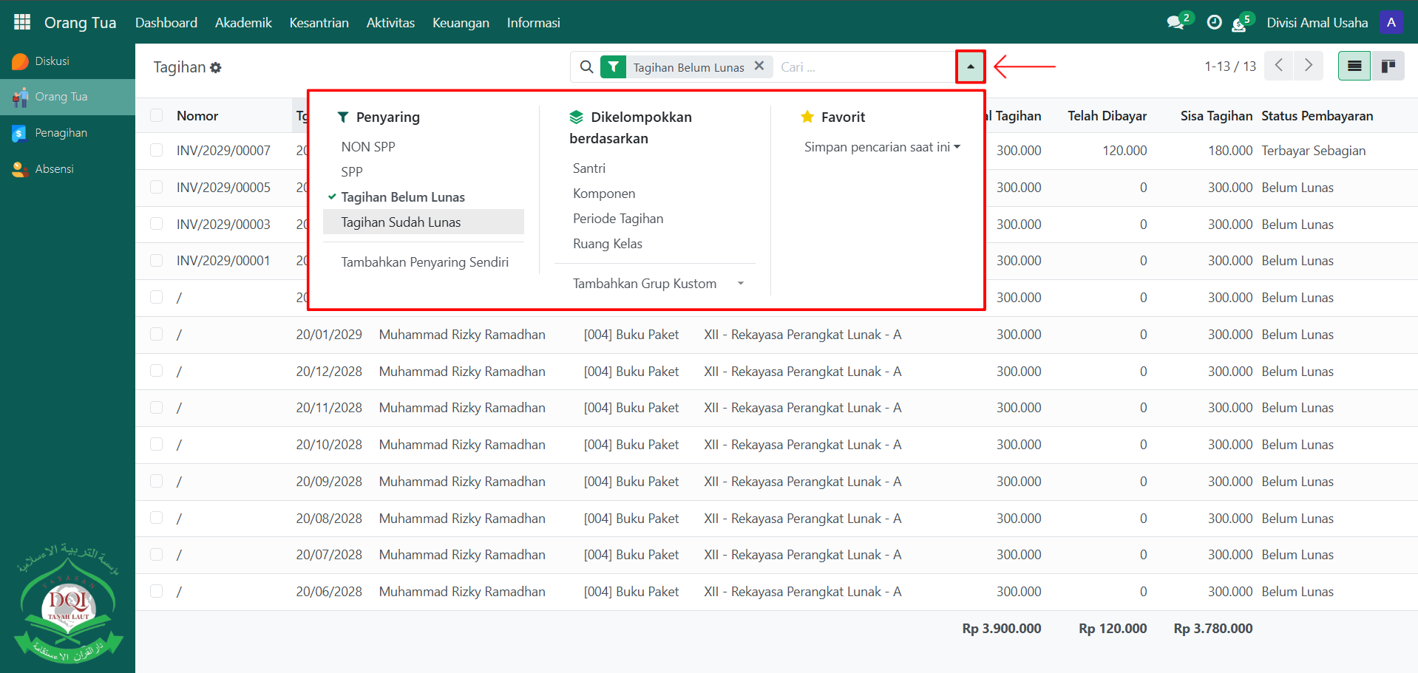Click Tambahkan Penyaring Sendiri
Viewport: 1418px width, 673px height.
click(424, 262)
